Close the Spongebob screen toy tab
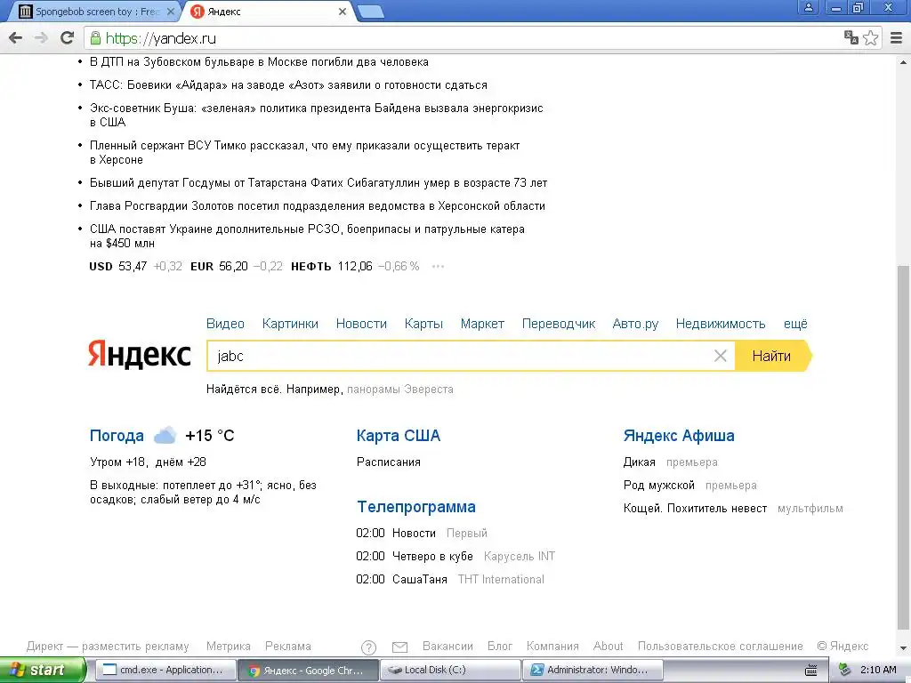 tap(171, 12)
